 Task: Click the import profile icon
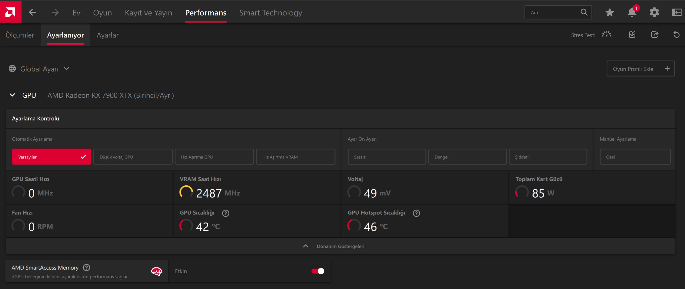pyautogui.click(x=632, y=35)
